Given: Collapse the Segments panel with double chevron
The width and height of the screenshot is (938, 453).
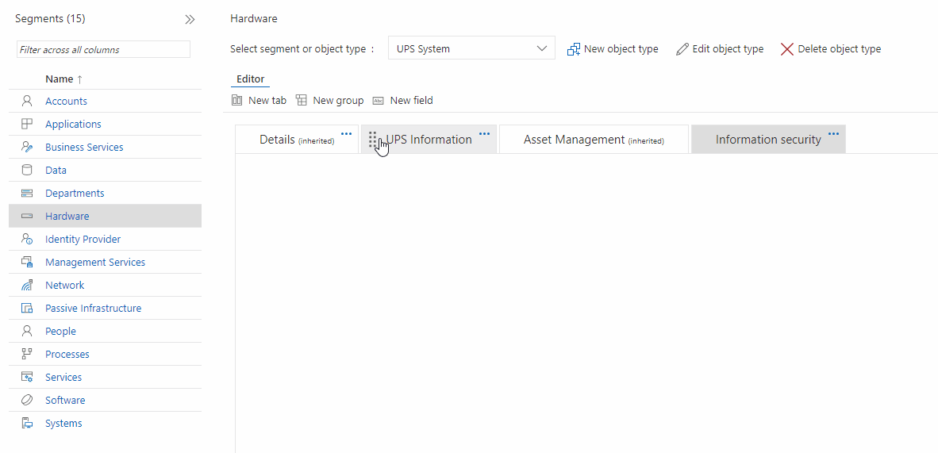Looking at the screenshot, I should tap(190, 19).
